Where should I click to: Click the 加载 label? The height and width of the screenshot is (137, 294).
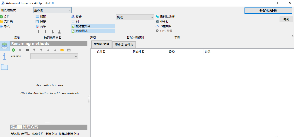pos(43,17)
